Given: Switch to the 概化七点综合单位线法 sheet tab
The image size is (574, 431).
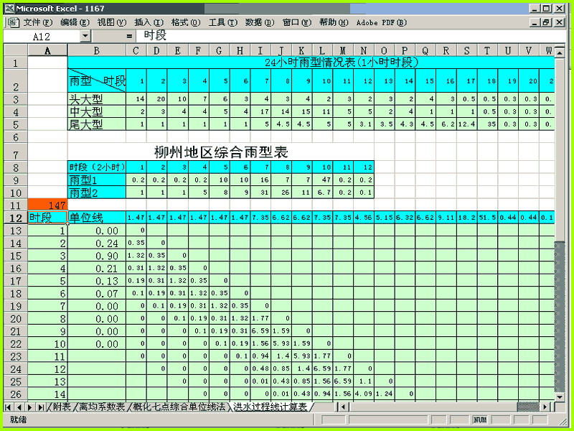Looking at the screenshot, I should coord(179,407).
